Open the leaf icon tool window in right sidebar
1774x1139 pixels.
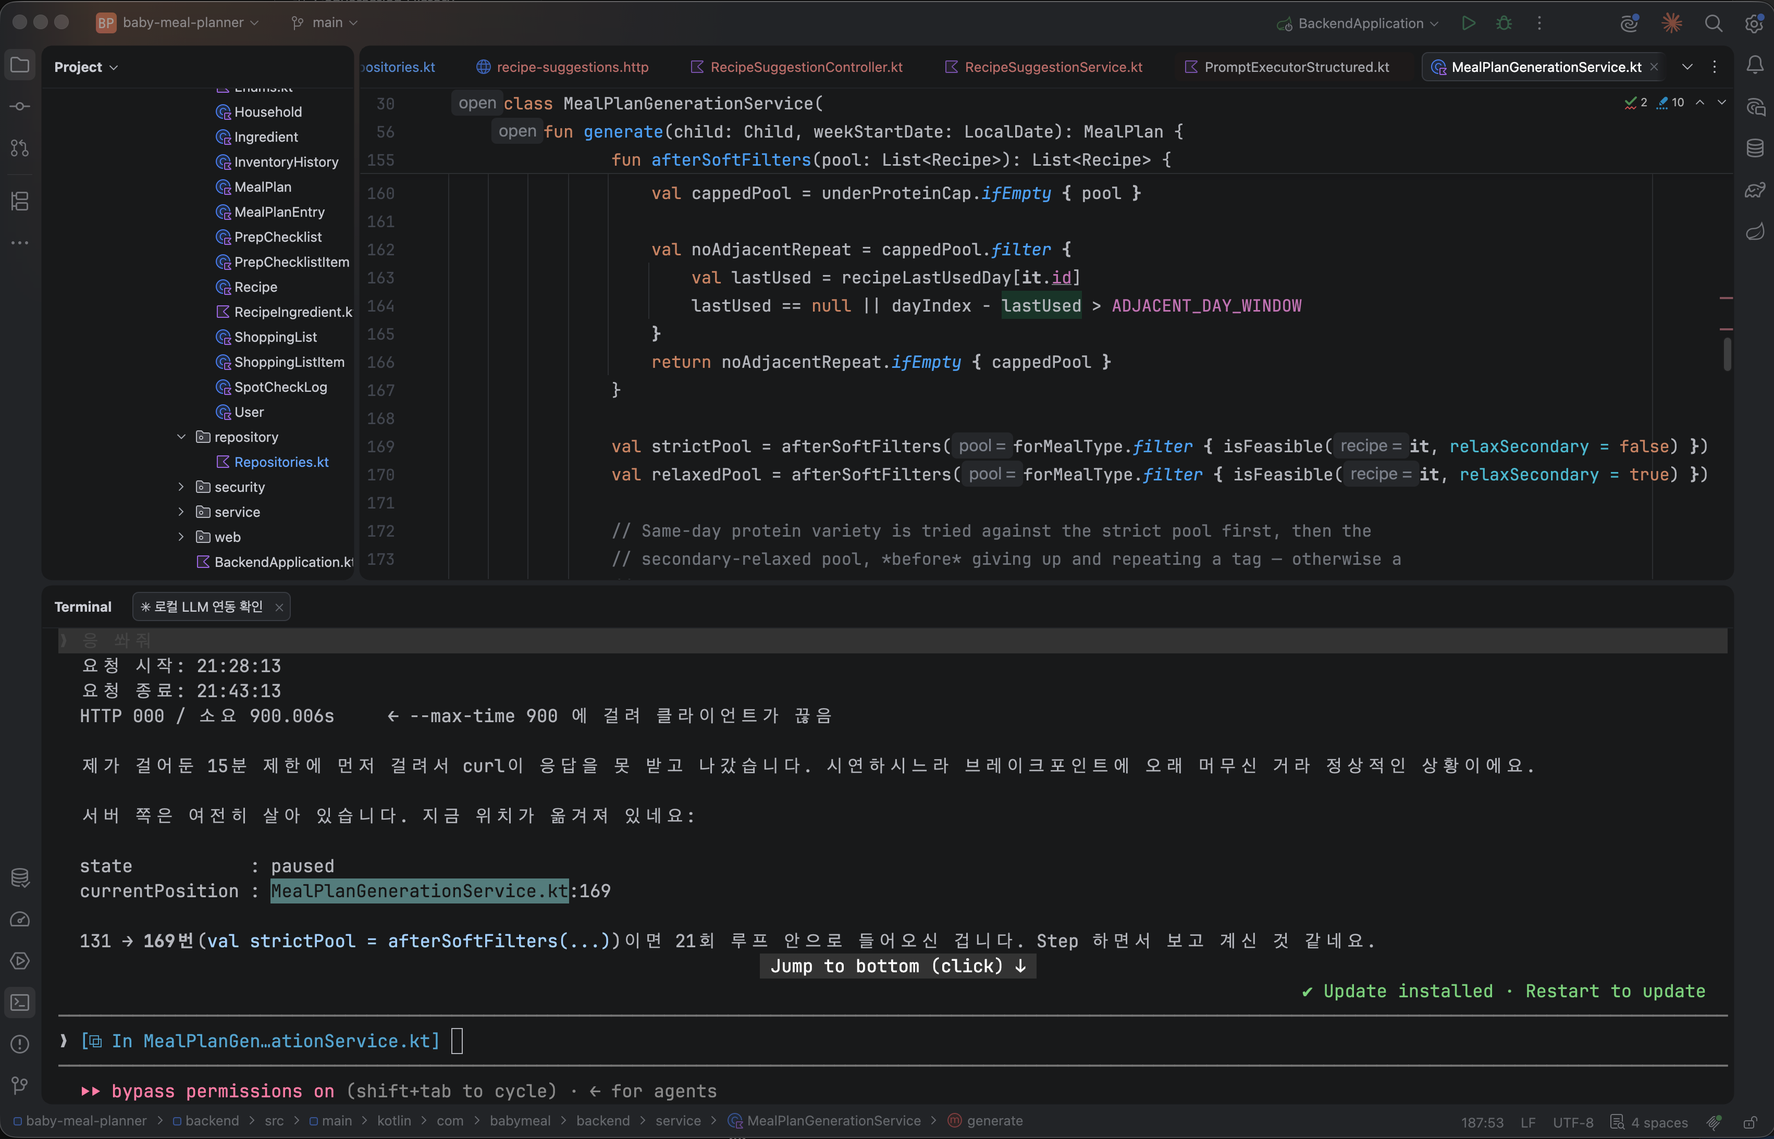click(1755, 231)
